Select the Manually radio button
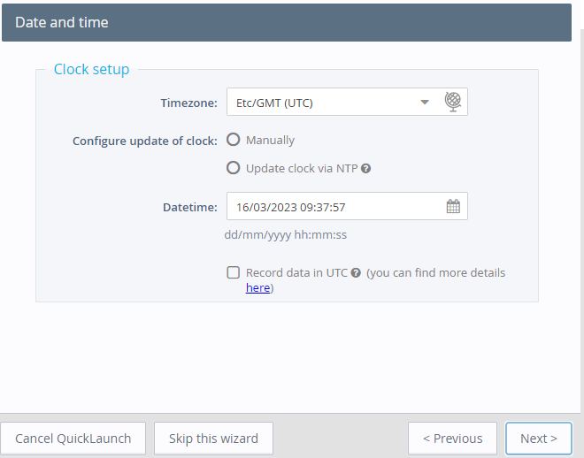The width and height of the screenshot is (584, 458). click(x=234, y=140)
